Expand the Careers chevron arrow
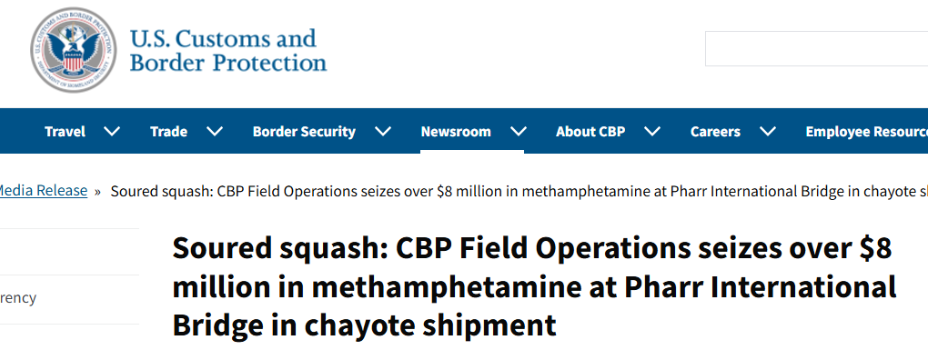 coord(768,131)
